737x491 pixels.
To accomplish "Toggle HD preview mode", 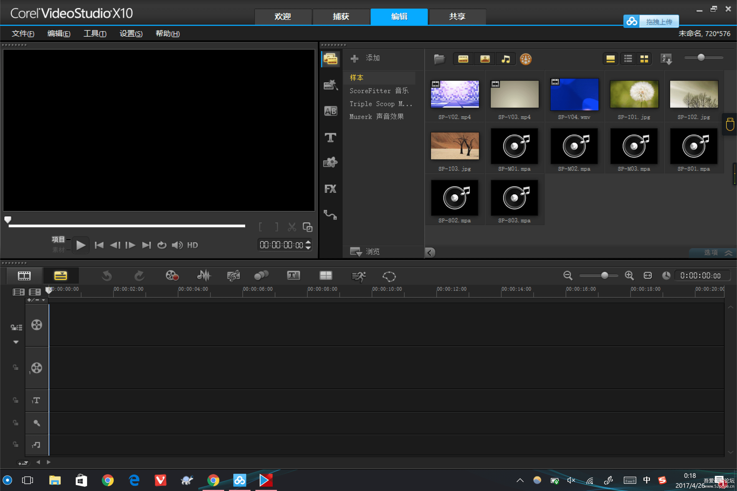I will 192,245.
